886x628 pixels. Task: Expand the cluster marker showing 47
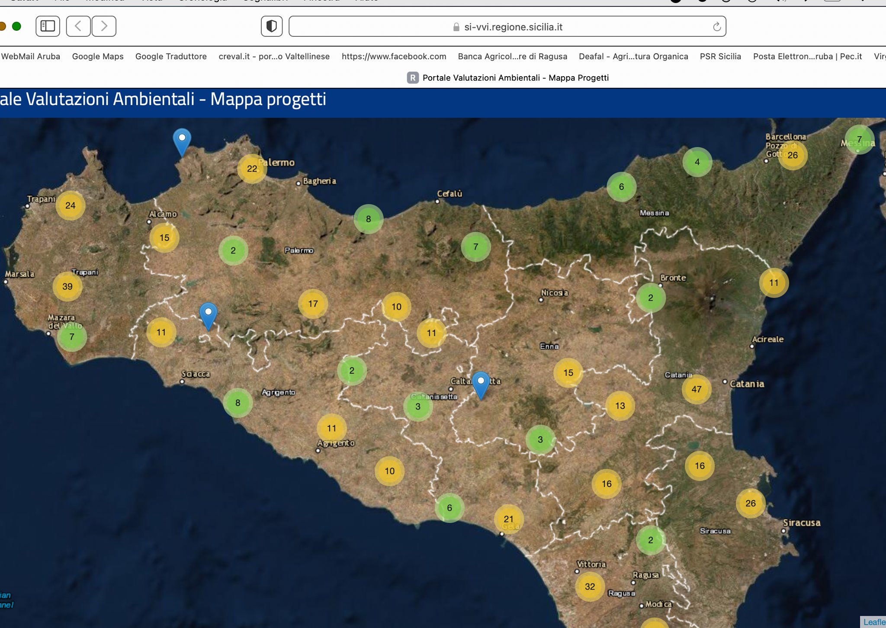tap(697, 389)
